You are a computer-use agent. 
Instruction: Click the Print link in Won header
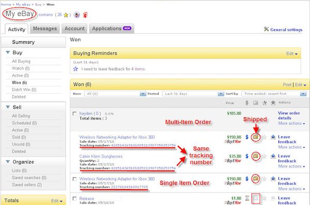click(287, 85)
